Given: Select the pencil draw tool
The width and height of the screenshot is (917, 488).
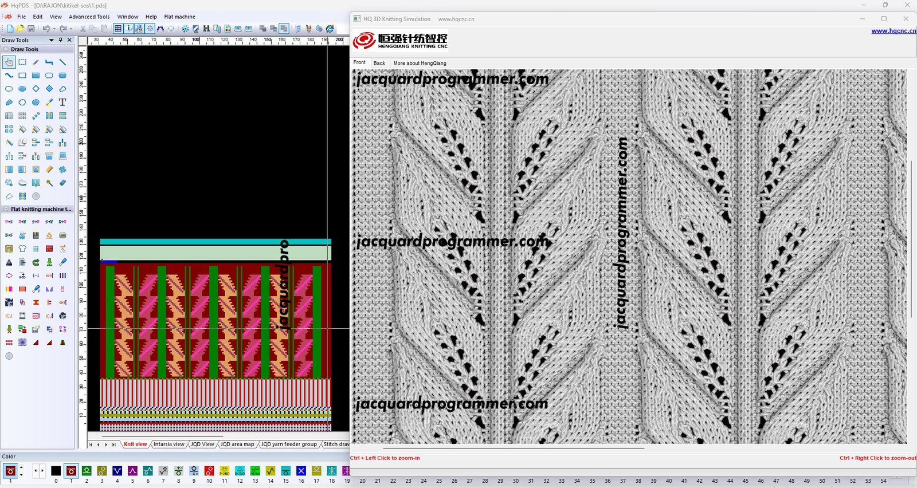Looking at the screenshot, I should click(36, 62).
